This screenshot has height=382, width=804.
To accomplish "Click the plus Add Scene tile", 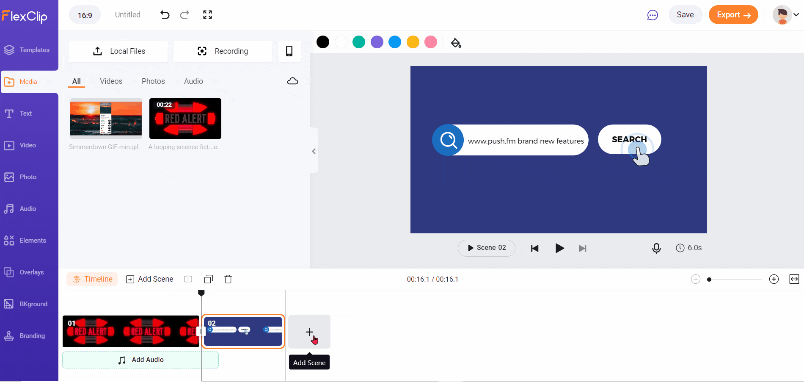I will coord(309,332).
